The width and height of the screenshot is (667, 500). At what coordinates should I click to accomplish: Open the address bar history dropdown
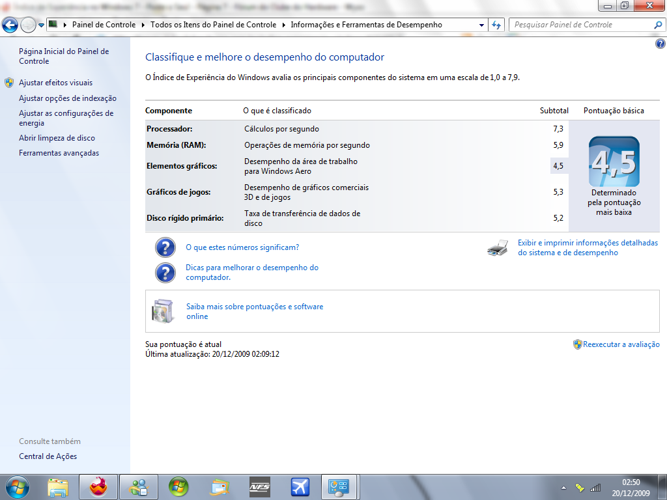tap(481, 25)
